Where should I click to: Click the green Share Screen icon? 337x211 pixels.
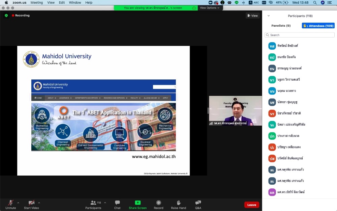(x=137, y=203)
